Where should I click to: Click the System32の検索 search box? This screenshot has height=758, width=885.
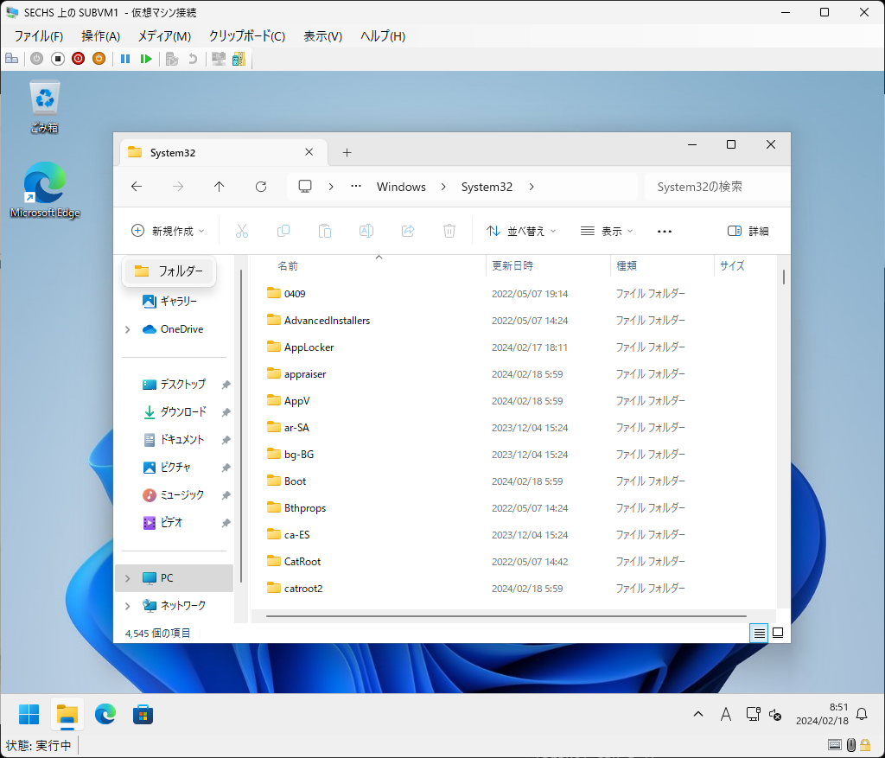[x=716, y=187]
